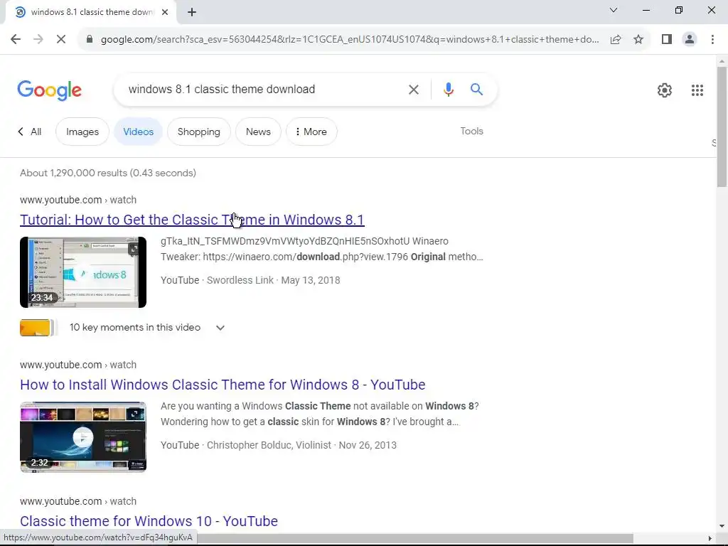Open Google quick settings gear
728x546 pixels.
(665, 90)
